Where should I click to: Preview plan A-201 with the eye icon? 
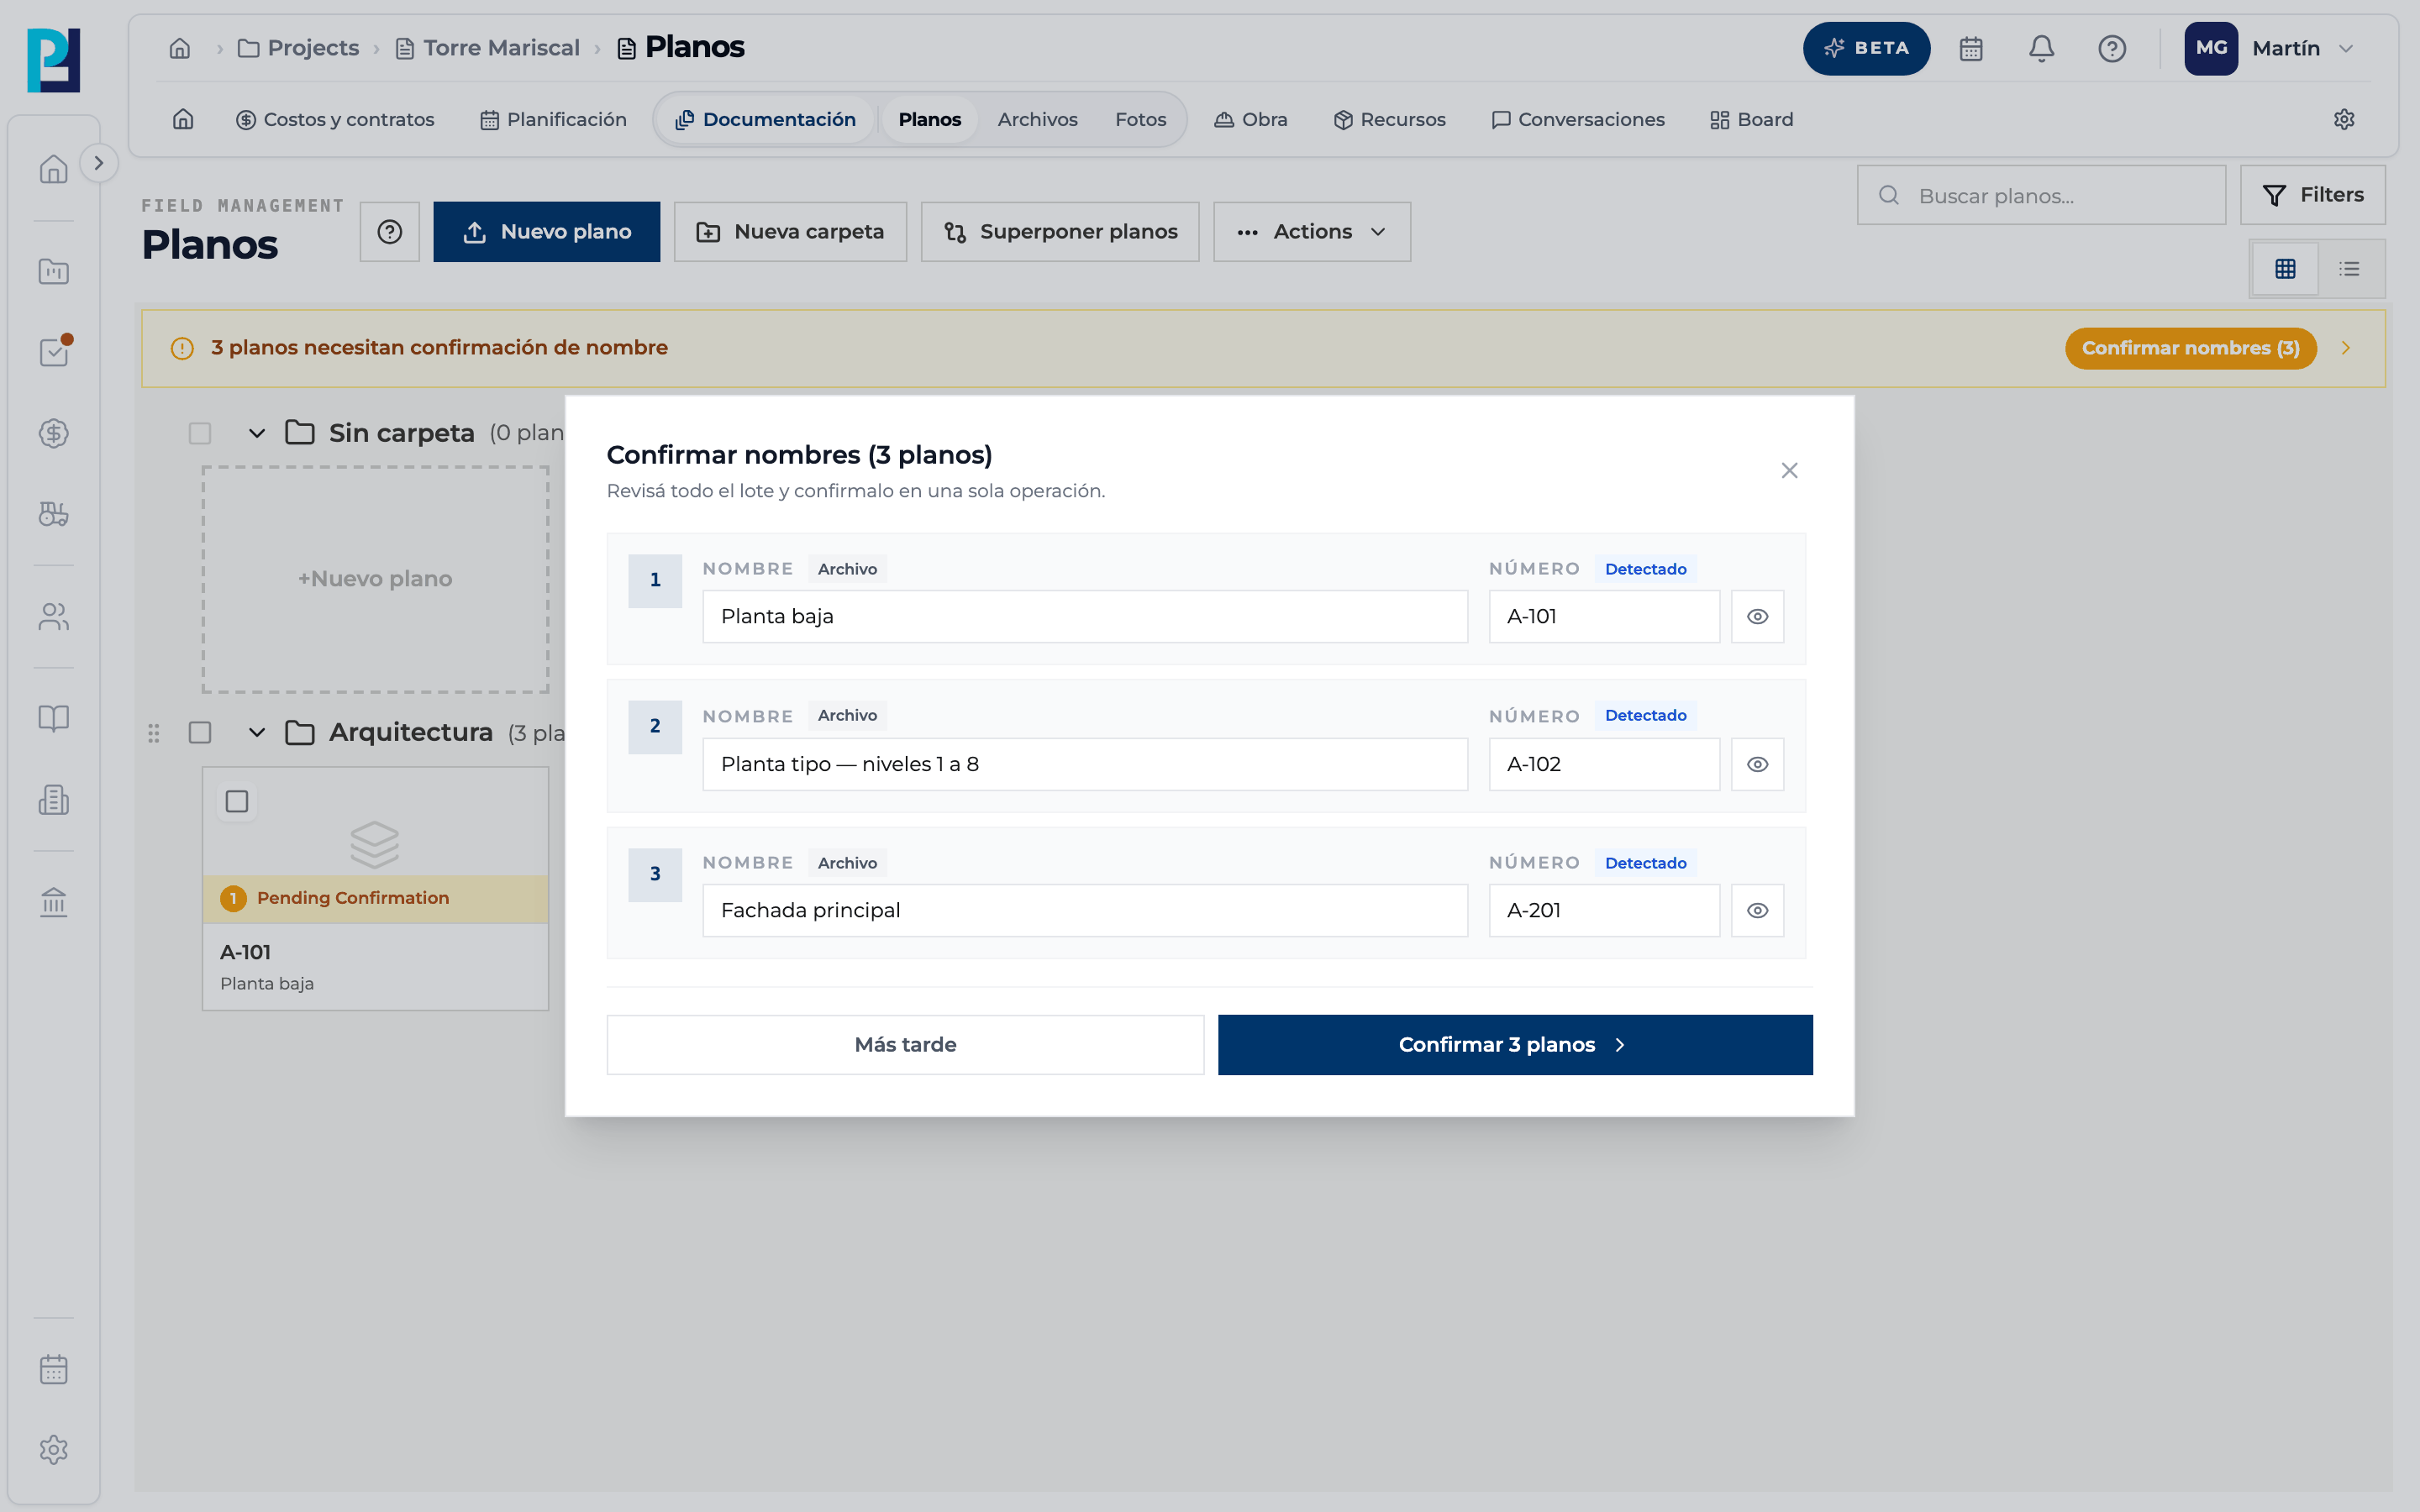[1757, 910]
